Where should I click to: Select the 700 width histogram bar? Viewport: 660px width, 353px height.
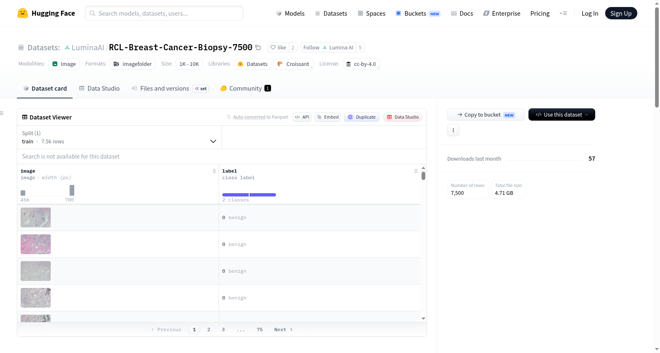click(x=72, y=190)
